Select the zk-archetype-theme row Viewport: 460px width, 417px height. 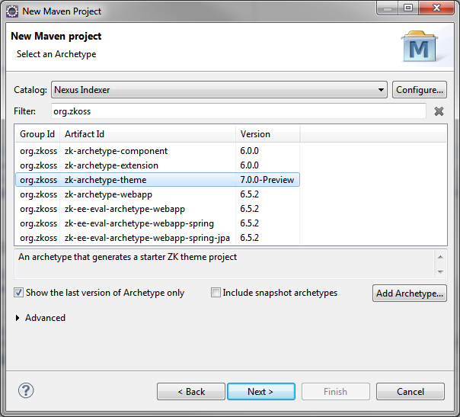click(x=158, y=180)
